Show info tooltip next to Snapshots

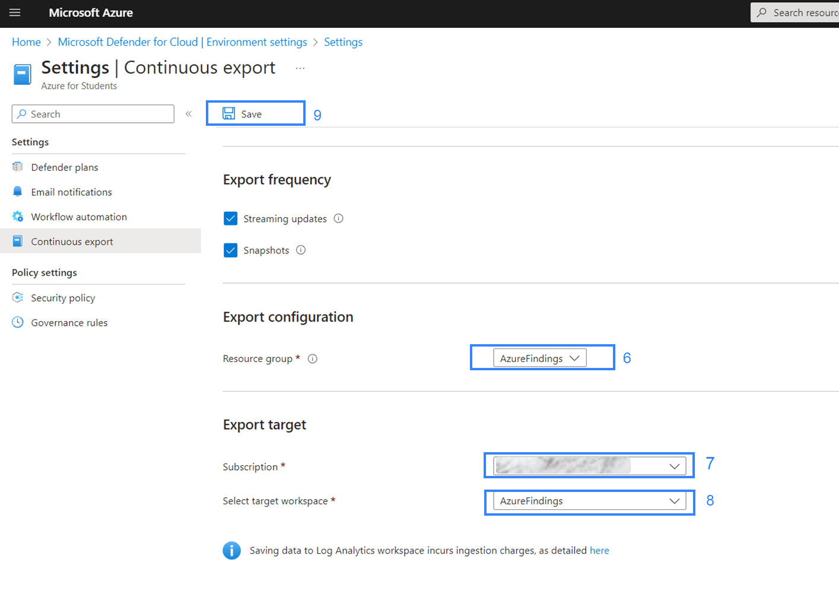point(301,250)
